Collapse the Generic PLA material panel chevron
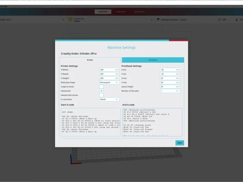This screenshot has height=182, width=243. [152, 19]
